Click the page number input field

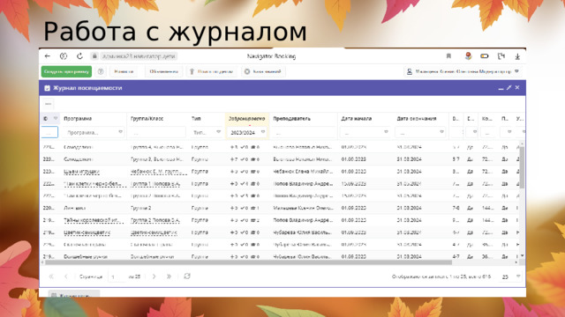pos(117,276)
